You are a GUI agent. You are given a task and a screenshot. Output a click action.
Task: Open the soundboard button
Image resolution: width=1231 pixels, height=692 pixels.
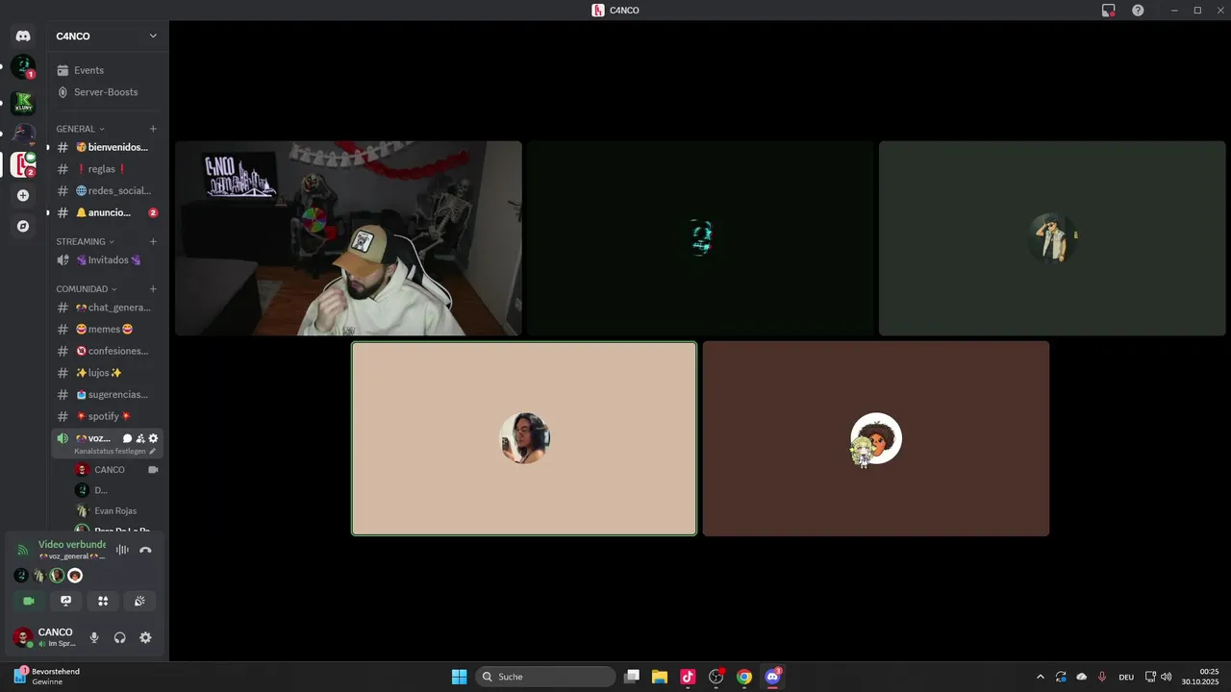click(x=139, y=601)
